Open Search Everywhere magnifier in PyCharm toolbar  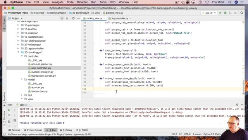242,13
